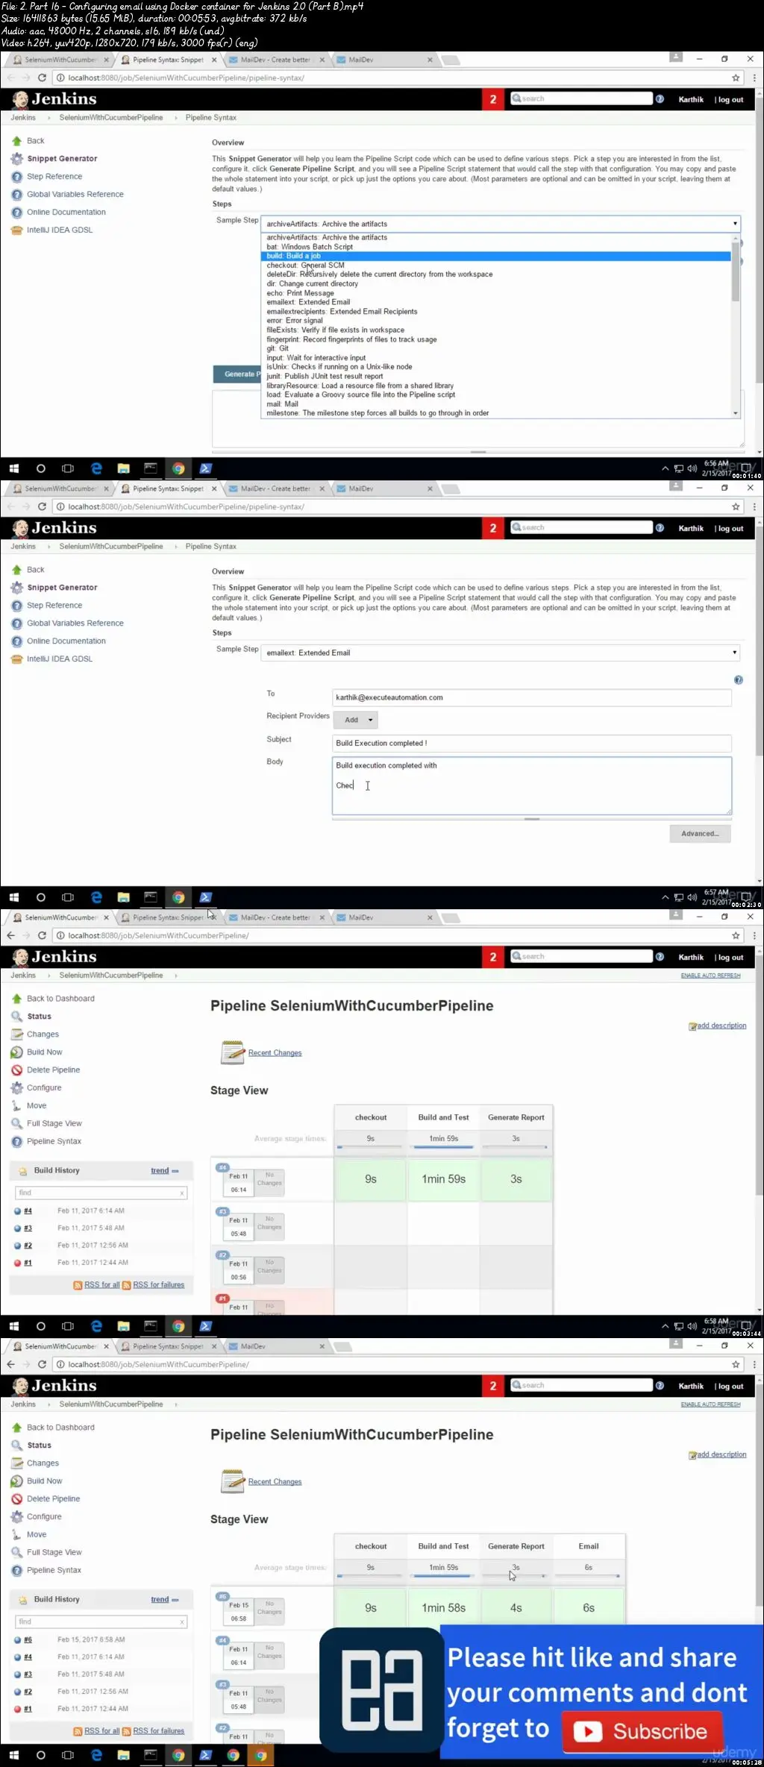Click the '6s' Email stage cell

(589, 1608)
